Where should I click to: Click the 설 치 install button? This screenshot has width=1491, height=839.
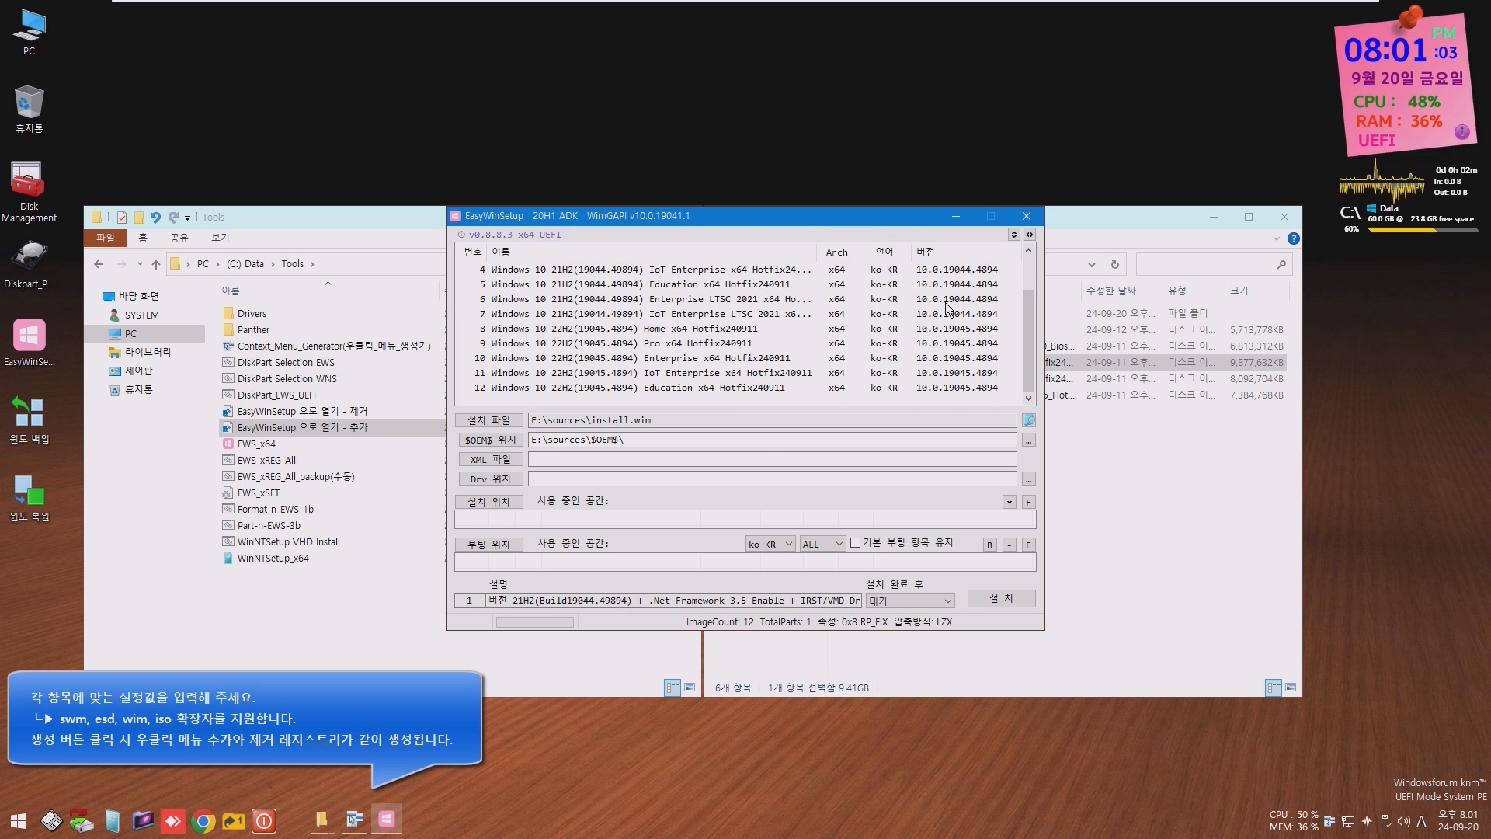(1001, 598)
